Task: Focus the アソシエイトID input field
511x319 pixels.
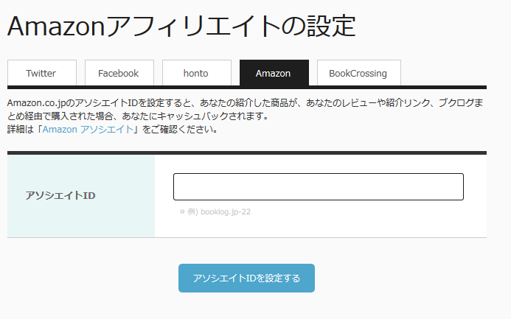Action: coord(319,187)
